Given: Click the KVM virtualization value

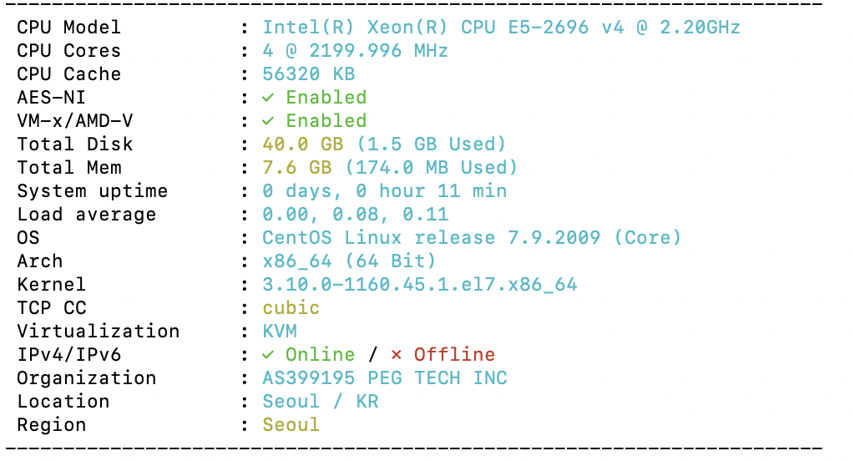Looking at the screenshot, I should tap(280, 332).
